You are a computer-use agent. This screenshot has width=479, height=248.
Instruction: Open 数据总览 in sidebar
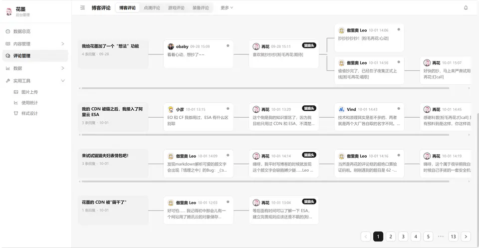(x=35, y=31)
